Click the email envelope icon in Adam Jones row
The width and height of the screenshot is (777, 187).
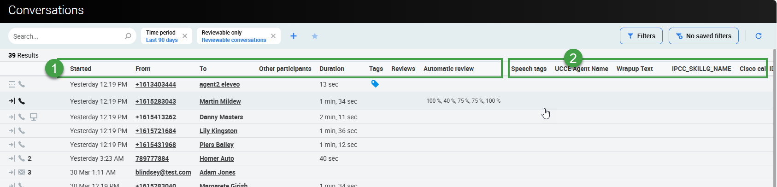(22, 172)
